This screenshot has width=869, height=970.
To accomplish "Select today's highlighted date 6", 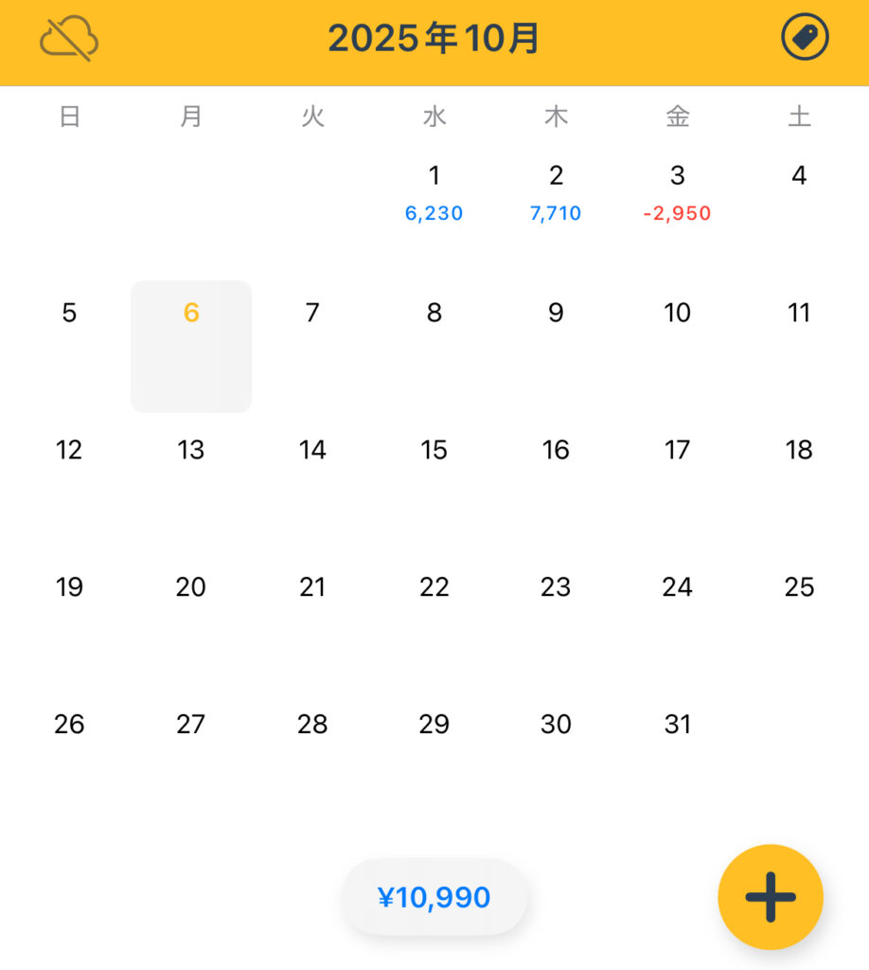I will [191, 346].
